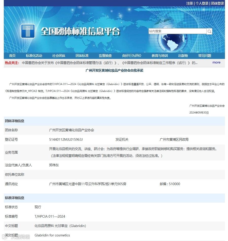228x241 pixels.
Task: Click the postcode 邮编：510000
Action: point(170,184)
